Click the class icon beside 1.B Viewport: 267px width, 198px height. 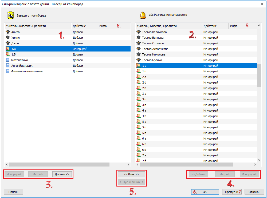pyautogui.click(x=8, y=54)
